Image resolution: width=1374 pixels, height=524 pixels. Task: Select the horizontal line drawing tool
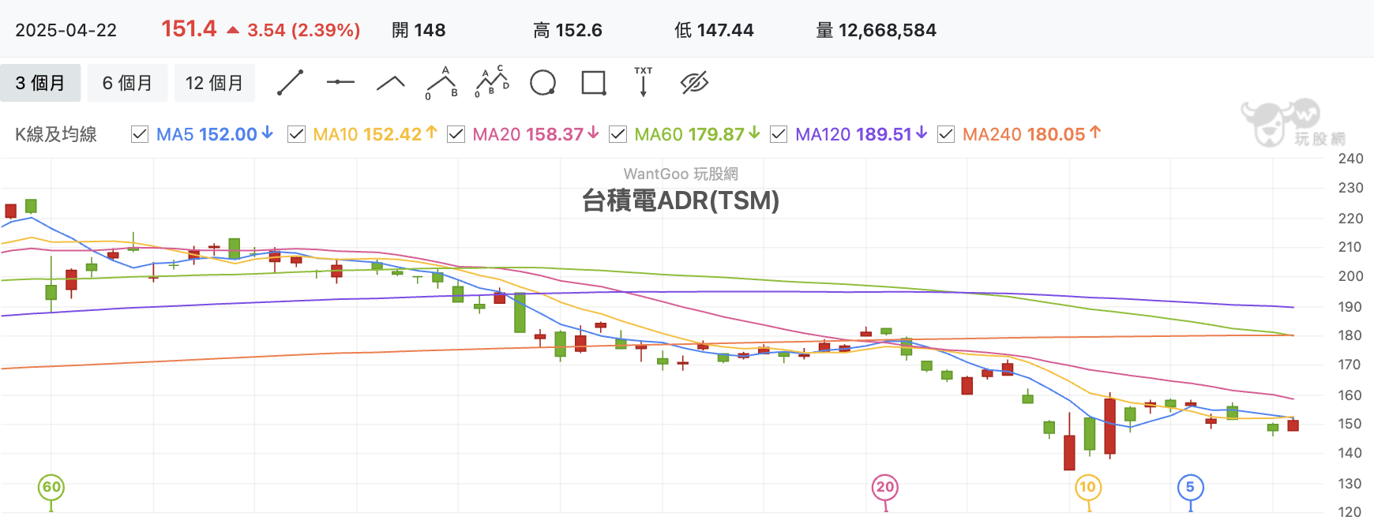coord(340,82)
